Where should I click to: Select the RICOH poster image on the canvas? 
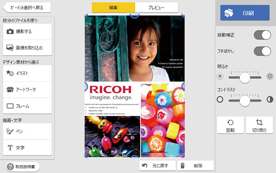(134, 86)
